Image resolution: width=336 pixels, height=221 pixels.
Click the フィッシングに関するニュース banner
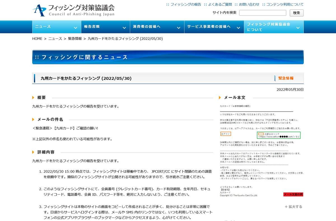click(168, 57)
